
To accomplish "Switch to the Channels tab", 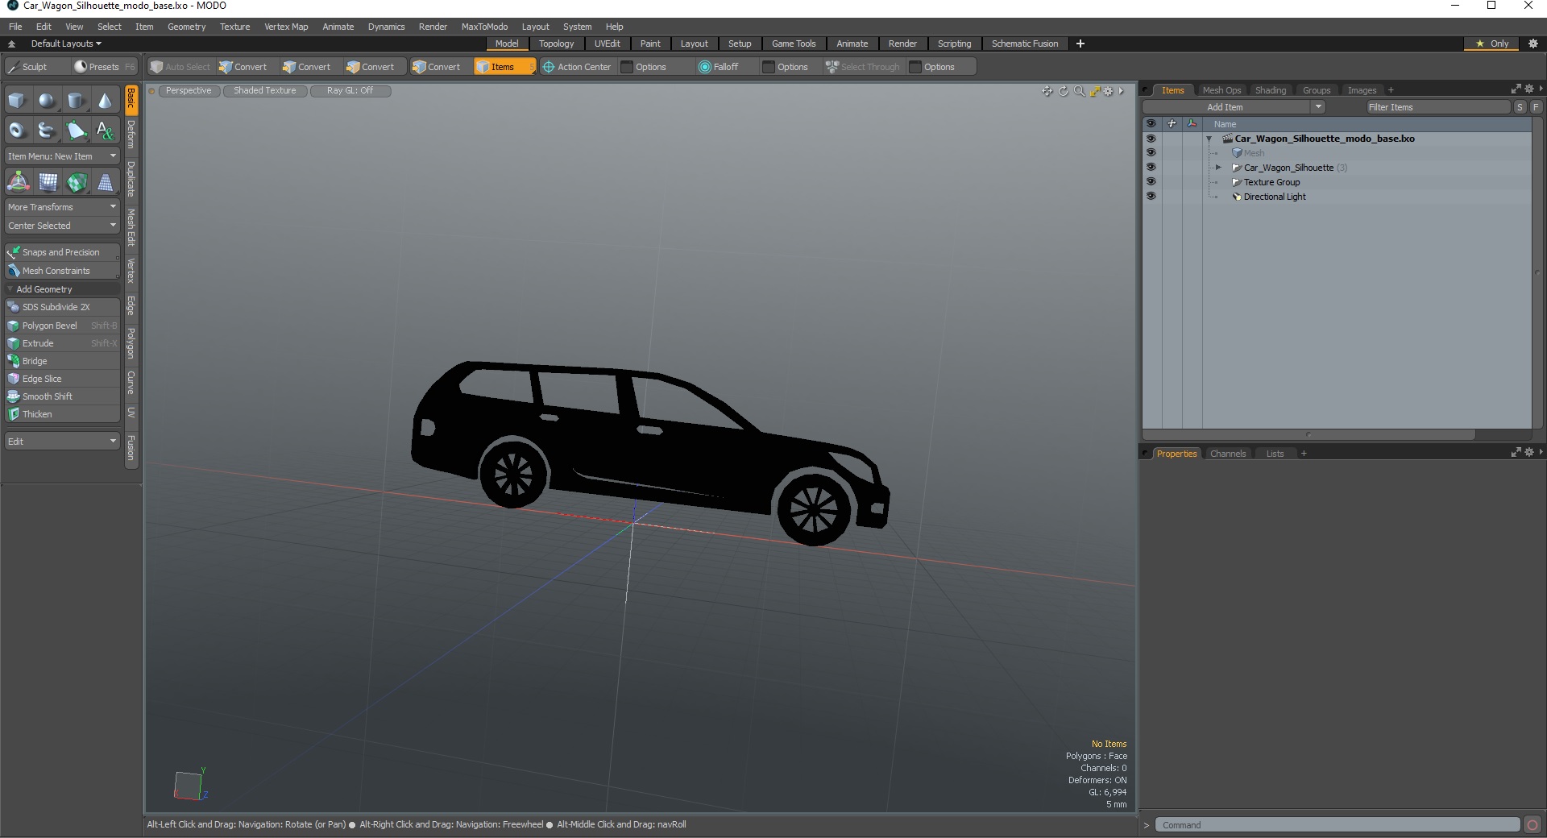I will (1227, 454).
